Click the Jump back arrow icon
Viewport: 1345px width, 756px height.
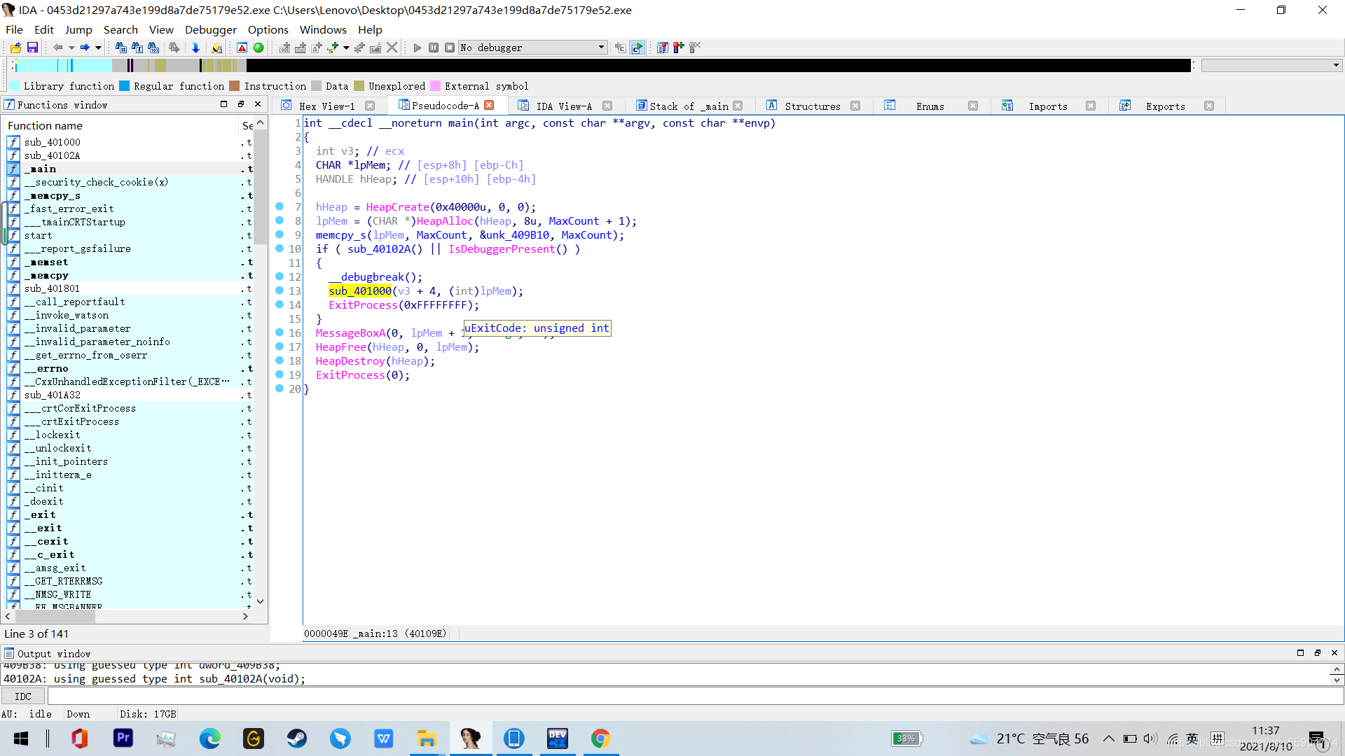58,48
